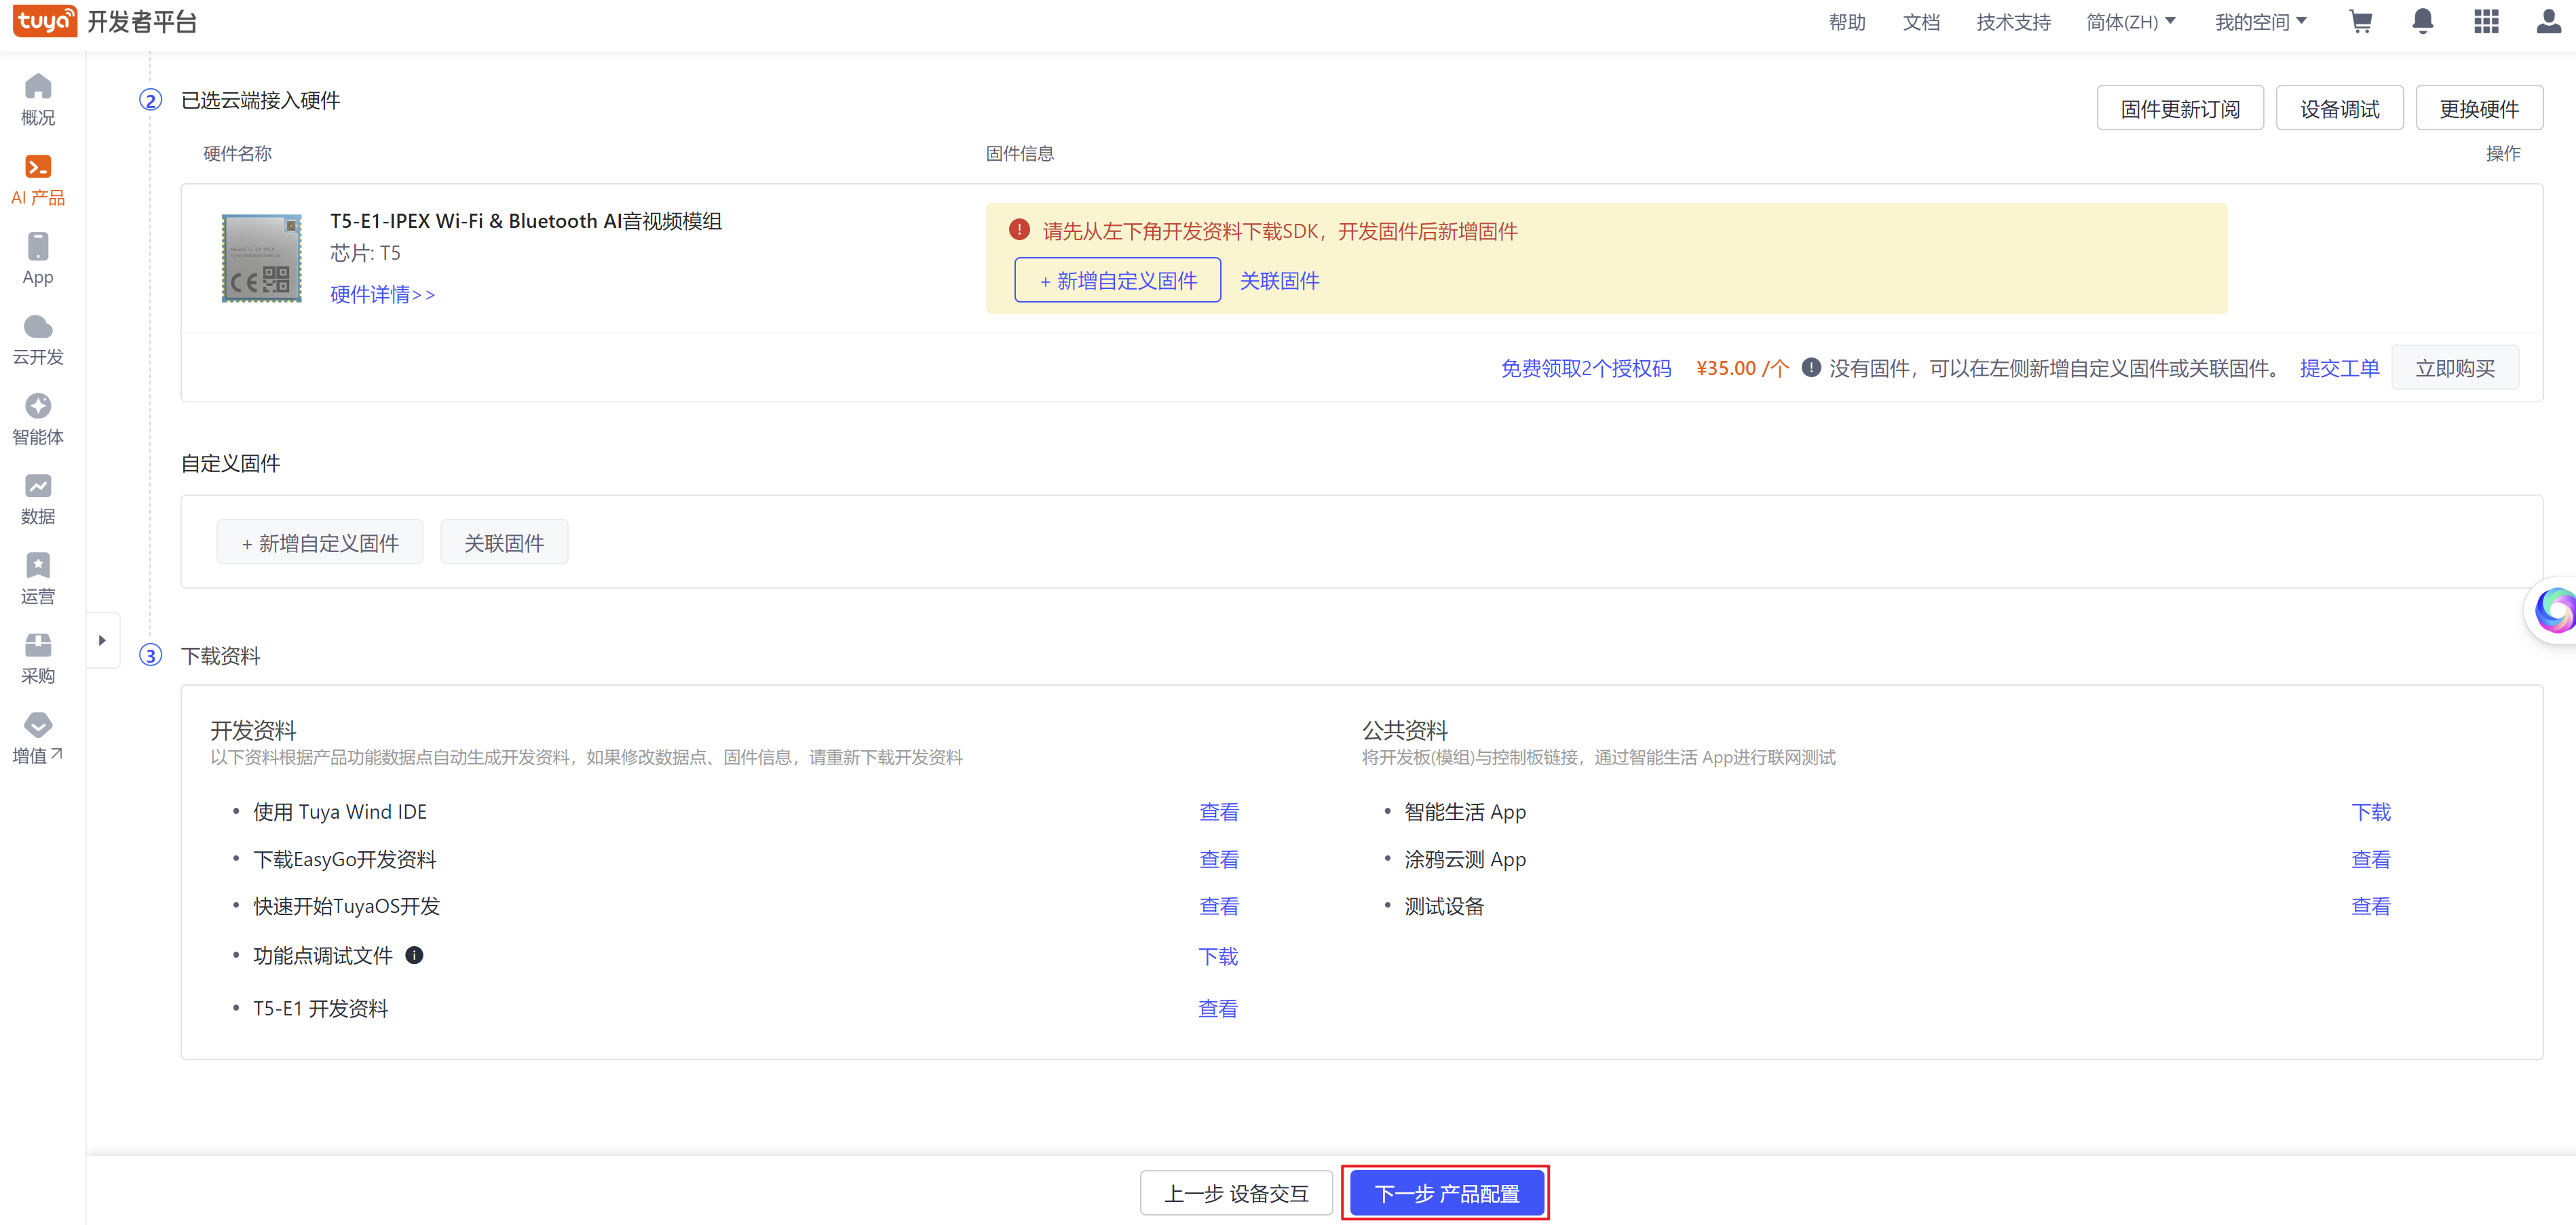Open the apps grid icon
2576x1225 pixels.
(x=2486, y=22)
